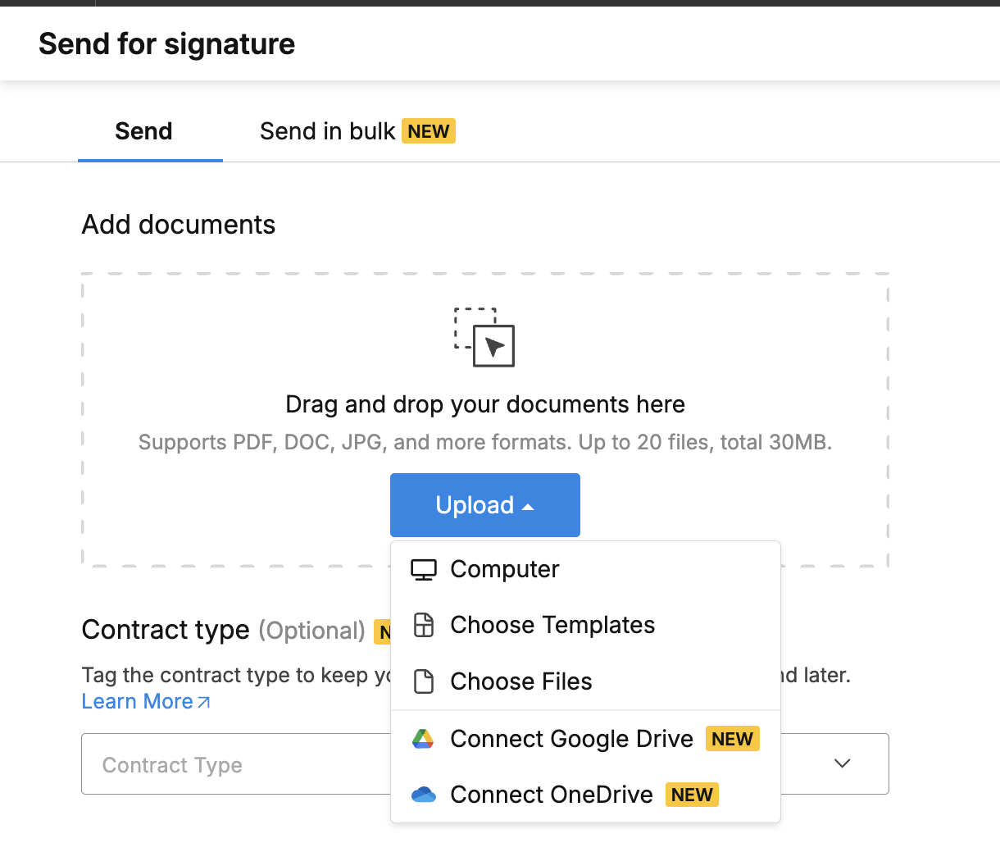1000x843 pixels.
Task: Click the blue Upload button
Action: tap(485, 505)
